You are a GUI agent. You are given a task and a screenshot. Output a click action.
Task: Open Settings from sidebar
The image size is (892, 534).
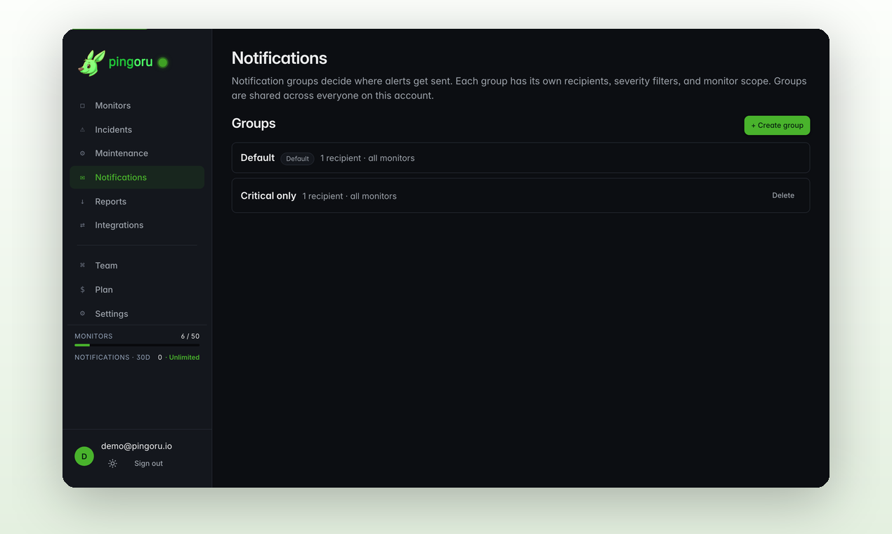click(x=137, y=313)
